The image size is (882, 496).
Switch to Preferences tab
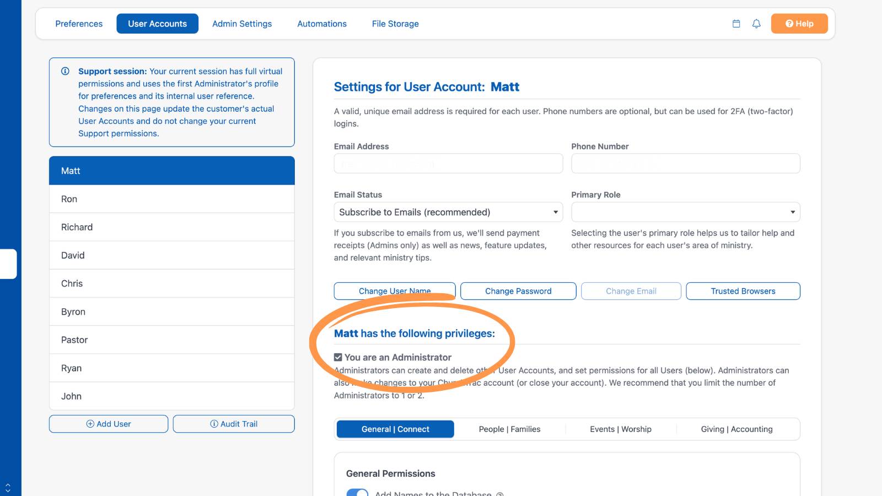coord(79,24)
